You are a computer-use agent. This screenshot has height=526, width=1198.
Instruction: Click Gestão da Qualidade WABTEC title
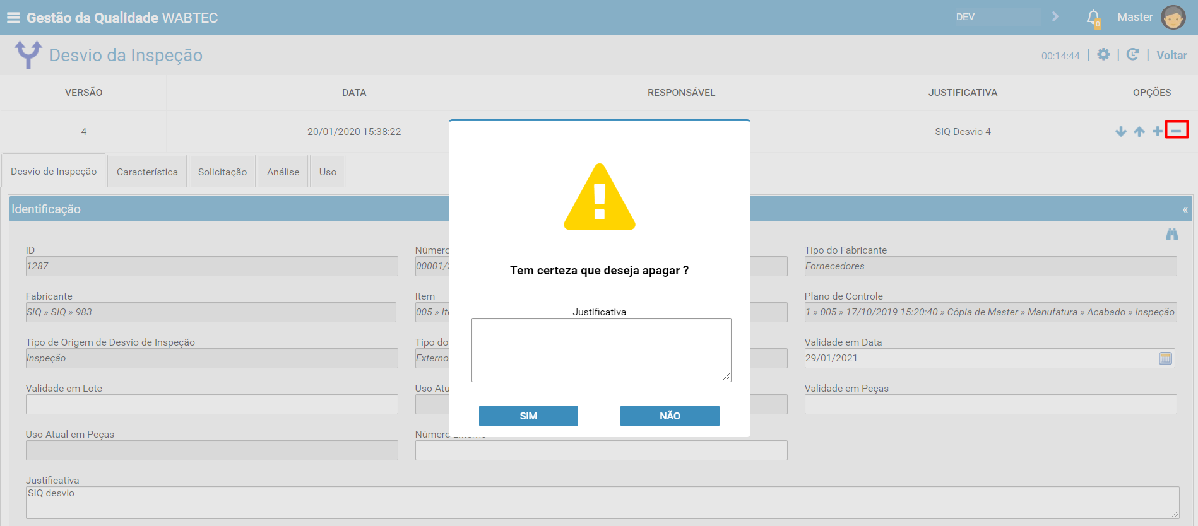[x=122, y=18]
